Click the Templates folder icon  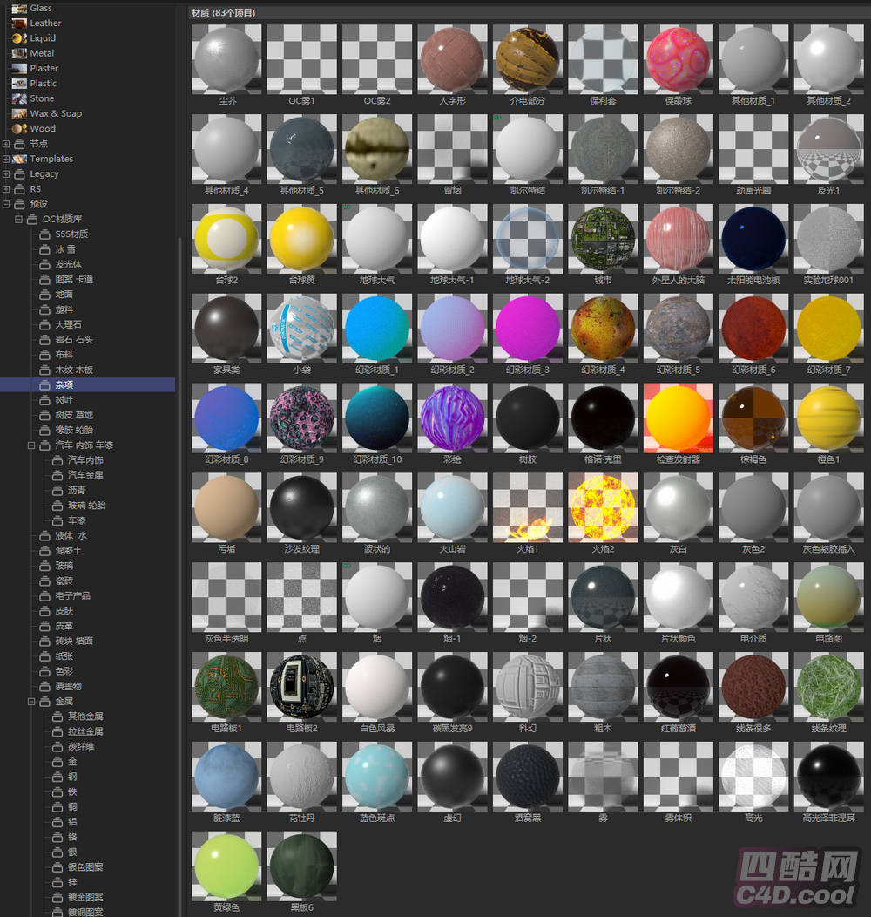[19, 159]
